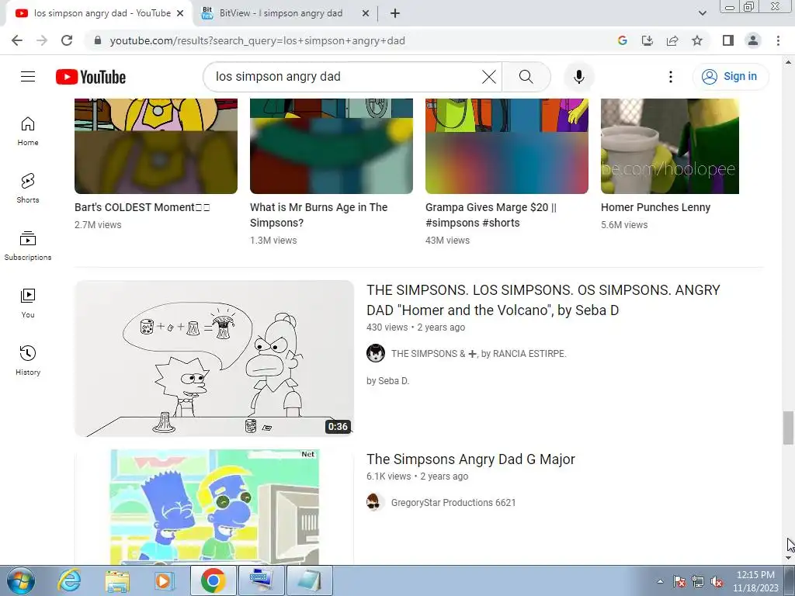Click the muted volume tray icon
The image size is (795, 596).
pyautogui.click(x=717, y=582)
